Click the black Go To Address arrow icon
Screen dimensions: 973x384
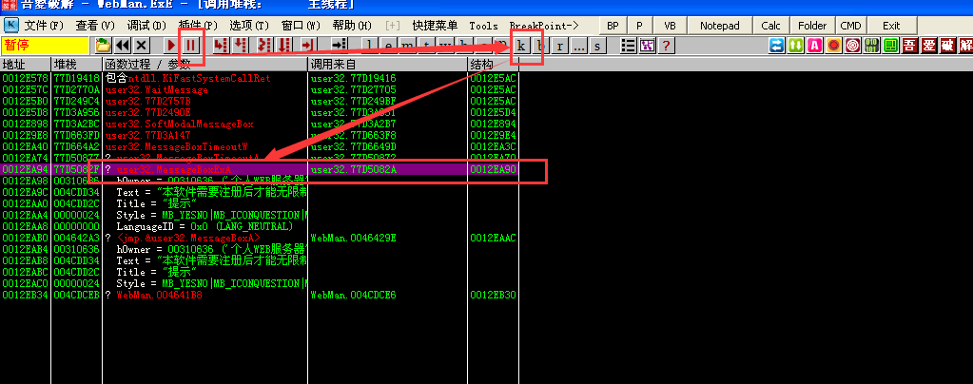[x=339, y=46]
